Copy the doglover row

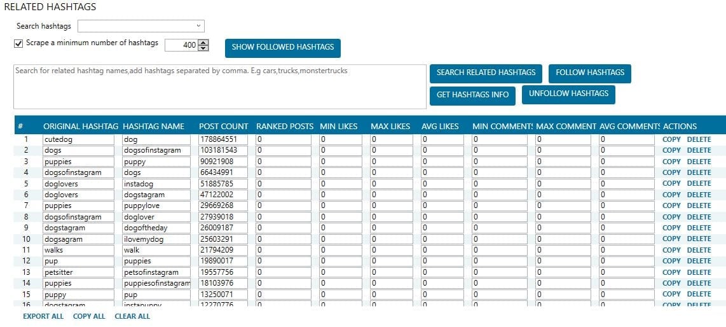[671, 217]
